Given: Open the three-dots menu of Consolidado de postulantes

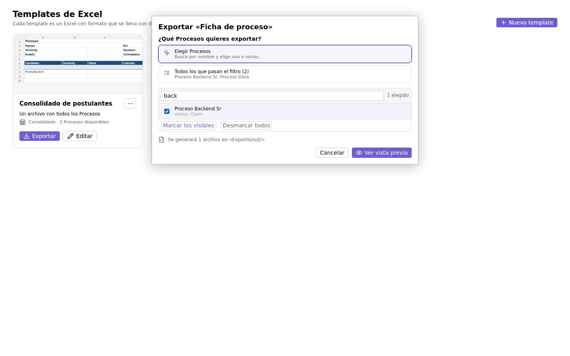Looking at the screenshot, I should (130, 104).
